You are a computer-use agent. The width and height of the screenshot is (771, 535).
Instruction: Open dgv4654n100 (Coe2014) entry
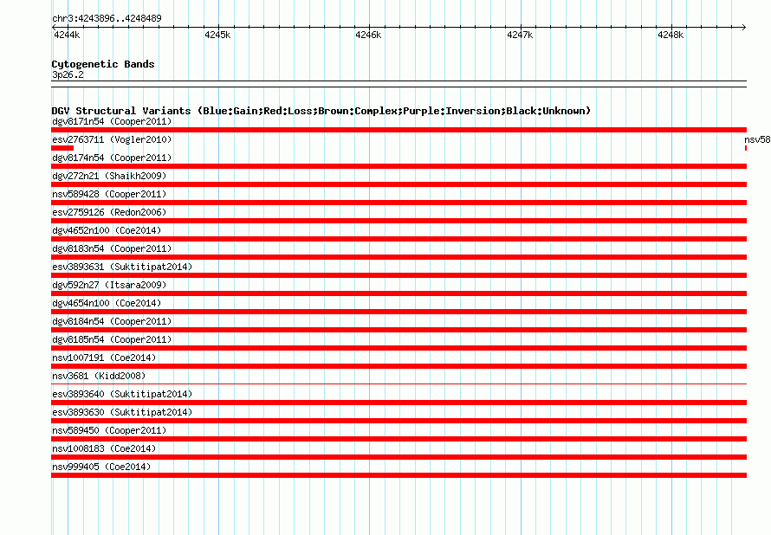pos(107,303)
